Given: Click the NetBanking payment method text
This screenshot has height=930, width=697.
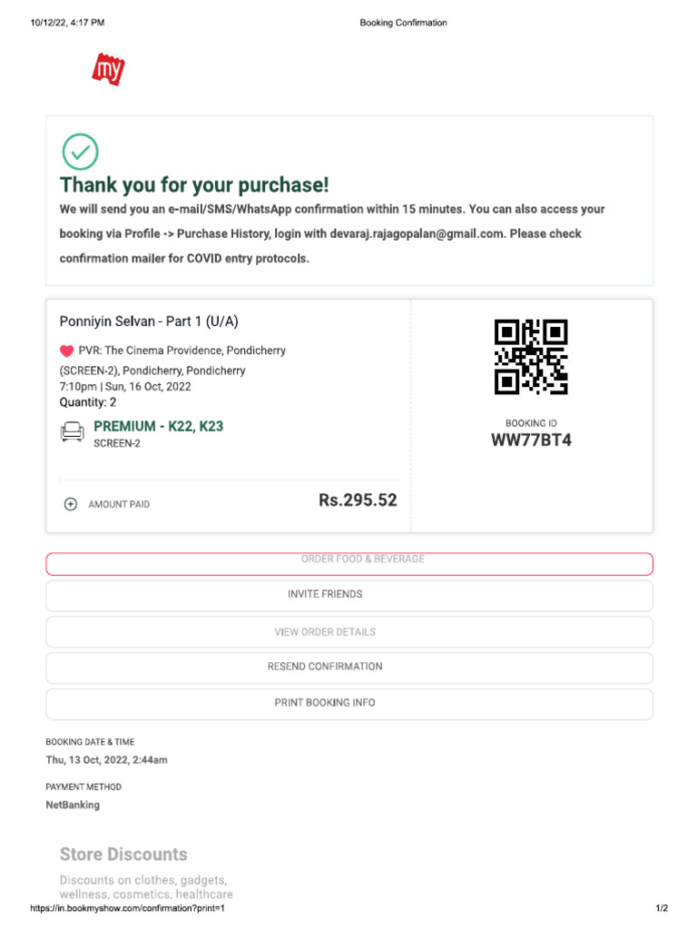Looking at the screenshot, I should (x=73, y=805).
